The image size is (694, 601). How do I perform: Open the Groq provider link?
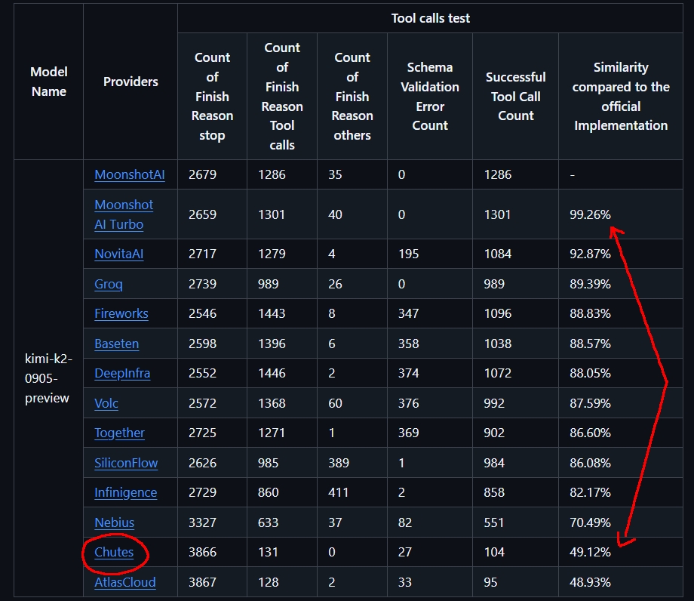[109, 284]
